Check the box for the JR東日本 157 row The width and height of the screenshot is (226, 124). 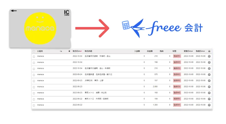tap(34, 81)
